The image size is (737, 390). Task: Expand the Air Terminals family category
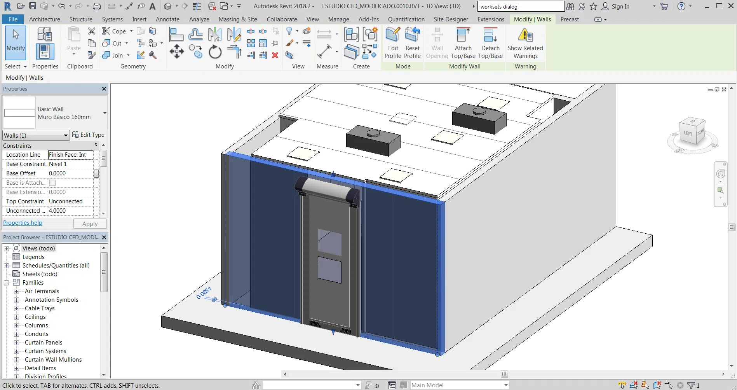pyautogui.click(x=16, y=291)
